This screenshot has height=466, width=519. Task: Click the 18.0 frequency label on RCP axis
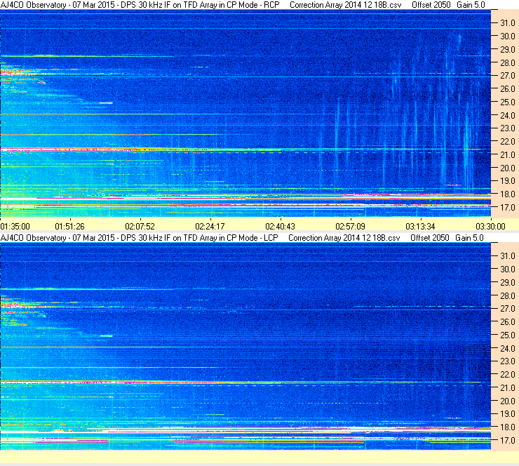508,194
